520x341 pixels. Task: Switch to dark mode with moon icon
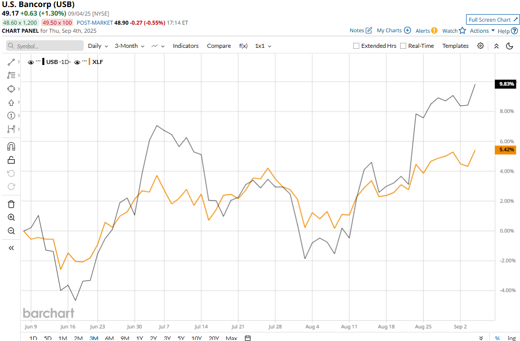click(510, 46)
